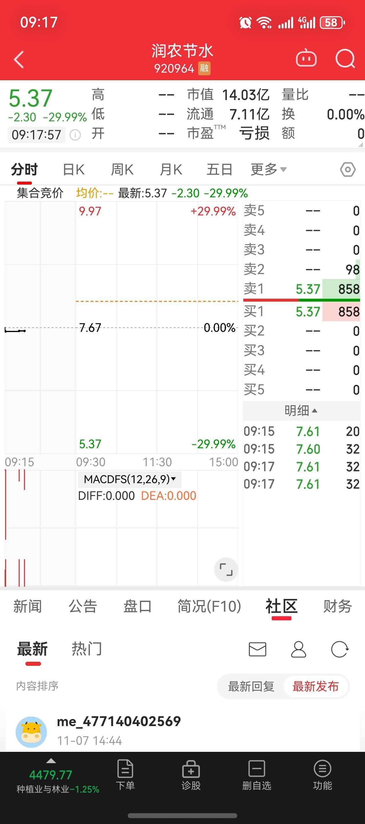Screen dimensions: 365x824
Task: Select the 分时 chart tab
Action: point(24,169)
